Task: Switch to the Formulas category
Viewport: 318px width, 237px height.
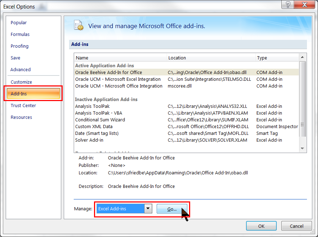Action: [20, 35]
